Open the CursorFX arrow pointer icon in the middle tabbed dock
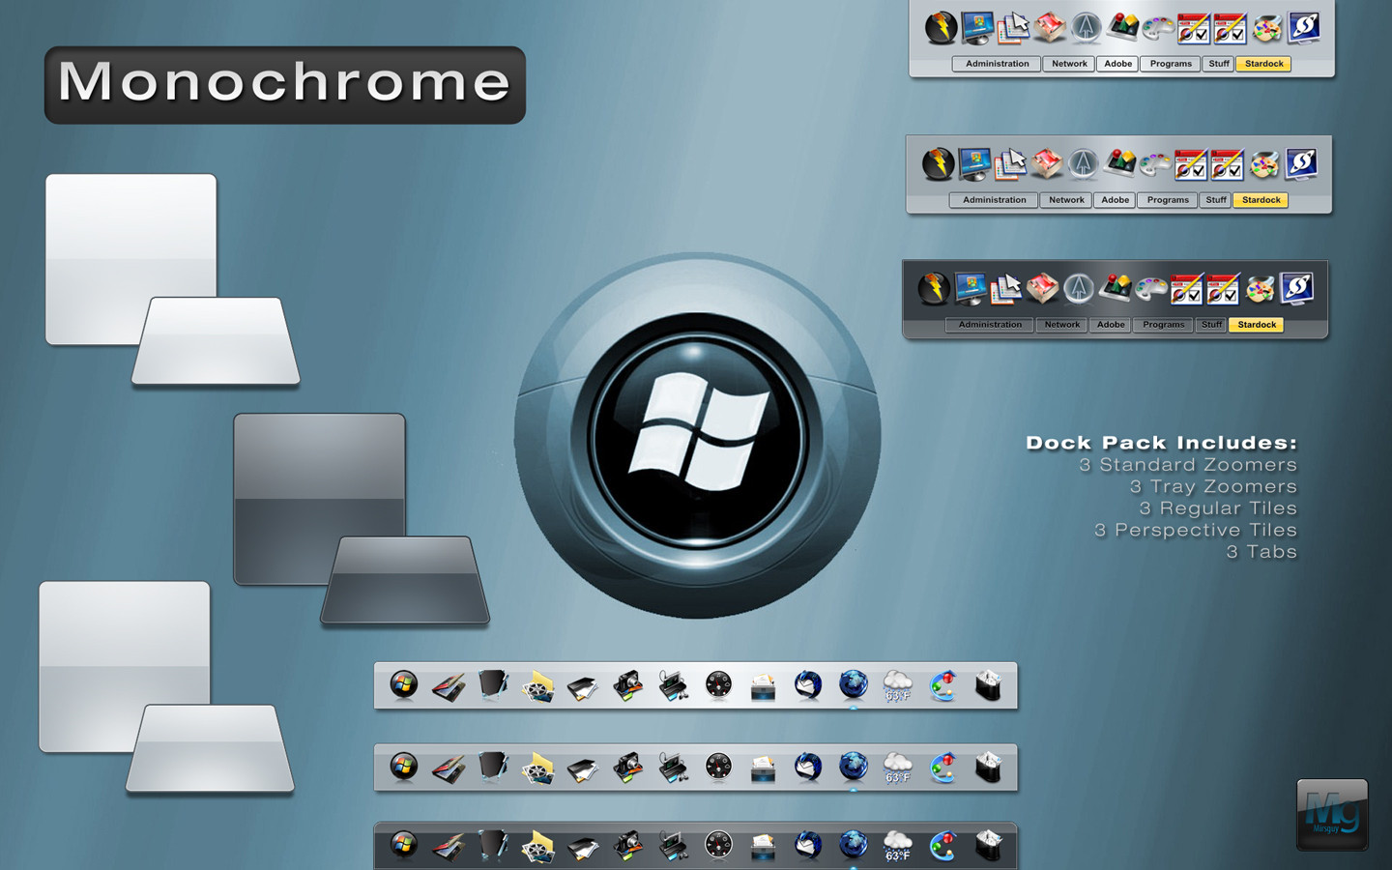 pos(1009,164)
